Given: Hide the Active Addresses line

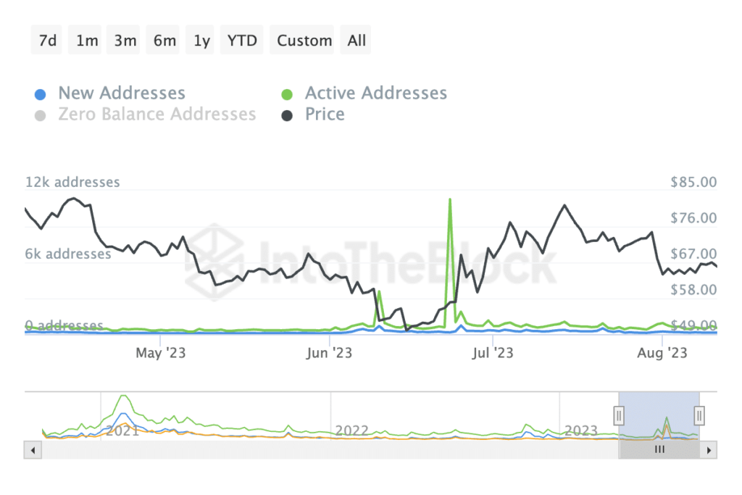Looking at the screenshot, I should 375,93.
